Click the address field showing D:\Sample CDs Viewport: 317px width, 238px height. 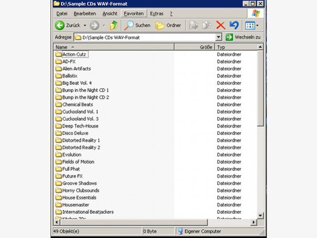coord(145,37)
